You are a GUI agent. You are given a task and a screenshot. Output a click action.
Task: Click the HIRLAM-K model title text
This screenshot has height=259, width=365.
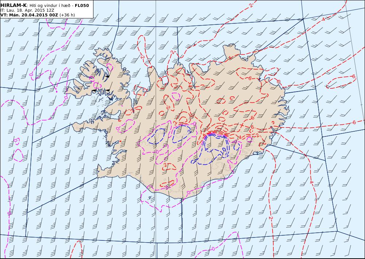pos(14,5)
